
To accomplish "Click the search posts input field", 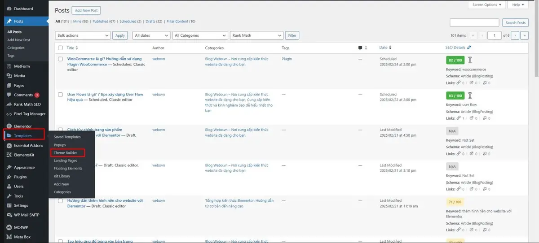I will (x=474, y=22).
